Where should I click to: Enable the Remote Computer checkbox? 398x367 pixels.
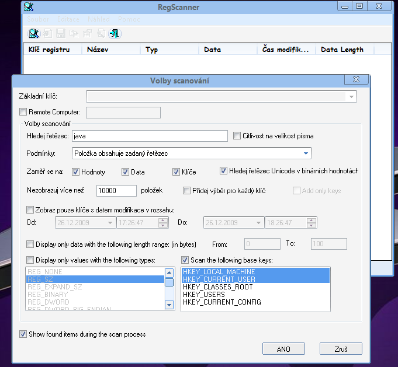(23, 112)
